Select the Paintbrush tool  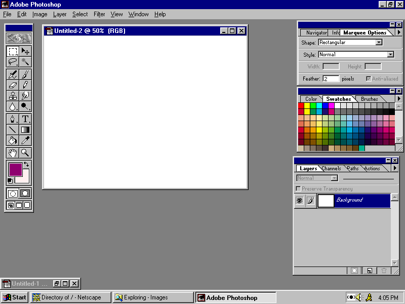25,74
